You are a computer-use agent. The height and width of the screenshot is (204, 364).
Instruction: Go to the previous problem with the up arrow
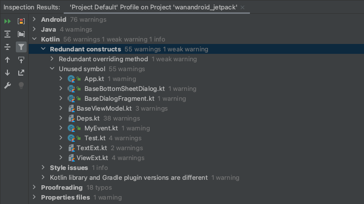coord(7,60)
